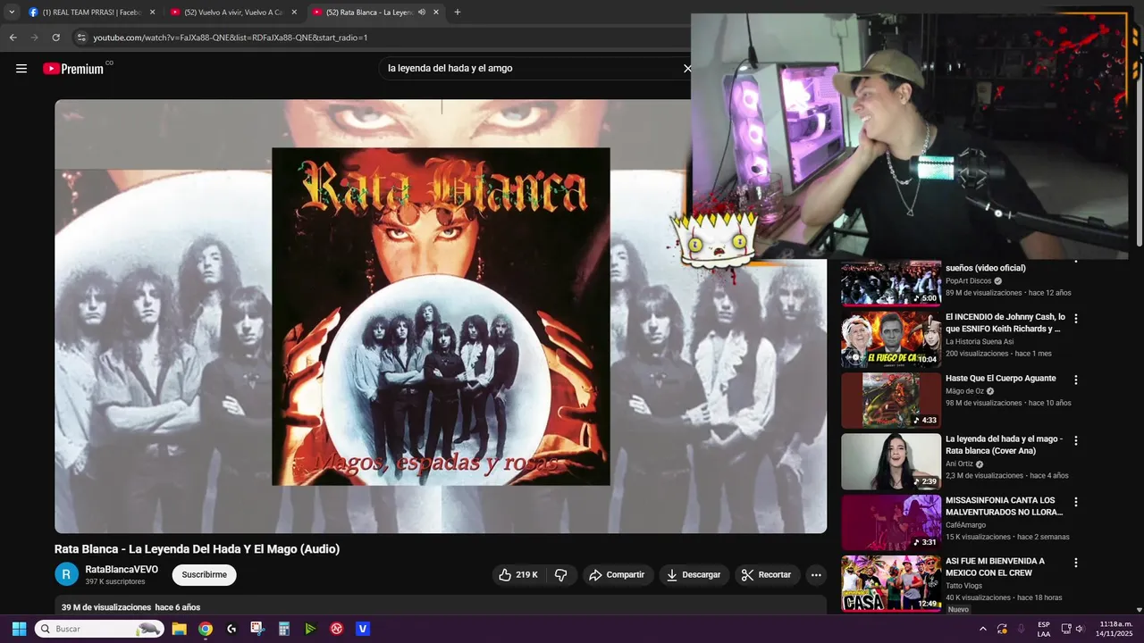Open the CaféAmargo channel name

click(965, 525)
